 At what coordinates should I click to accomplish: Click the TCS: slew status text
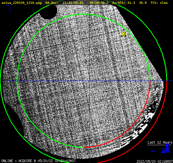pos(159,3)
